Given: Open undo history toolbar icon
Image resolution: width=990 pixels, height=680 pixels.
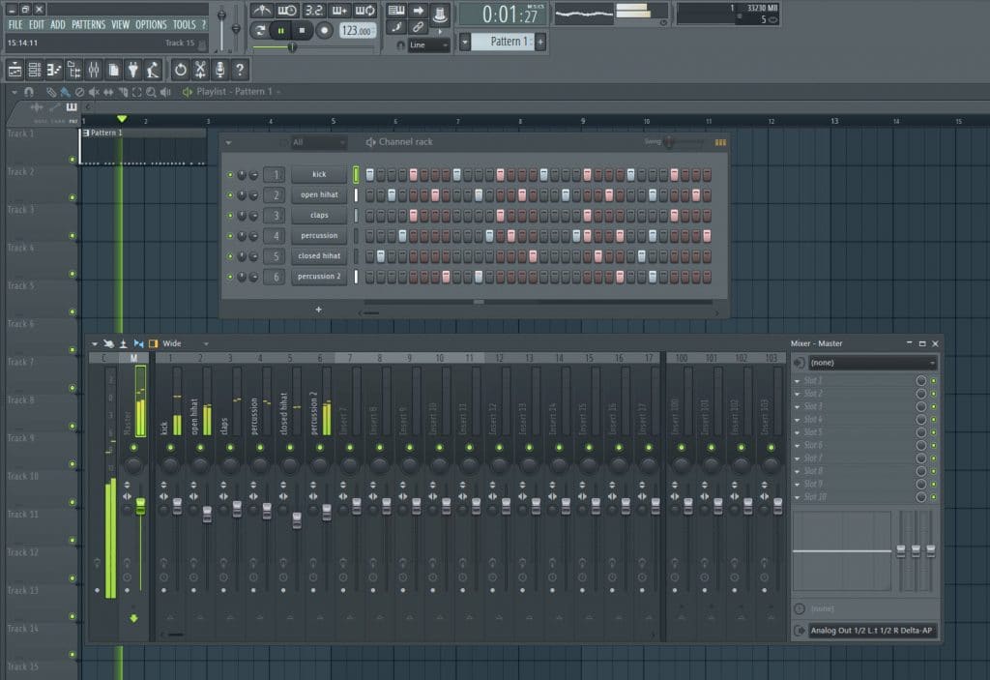Looking at the screenshot, I should click(181, 70).
